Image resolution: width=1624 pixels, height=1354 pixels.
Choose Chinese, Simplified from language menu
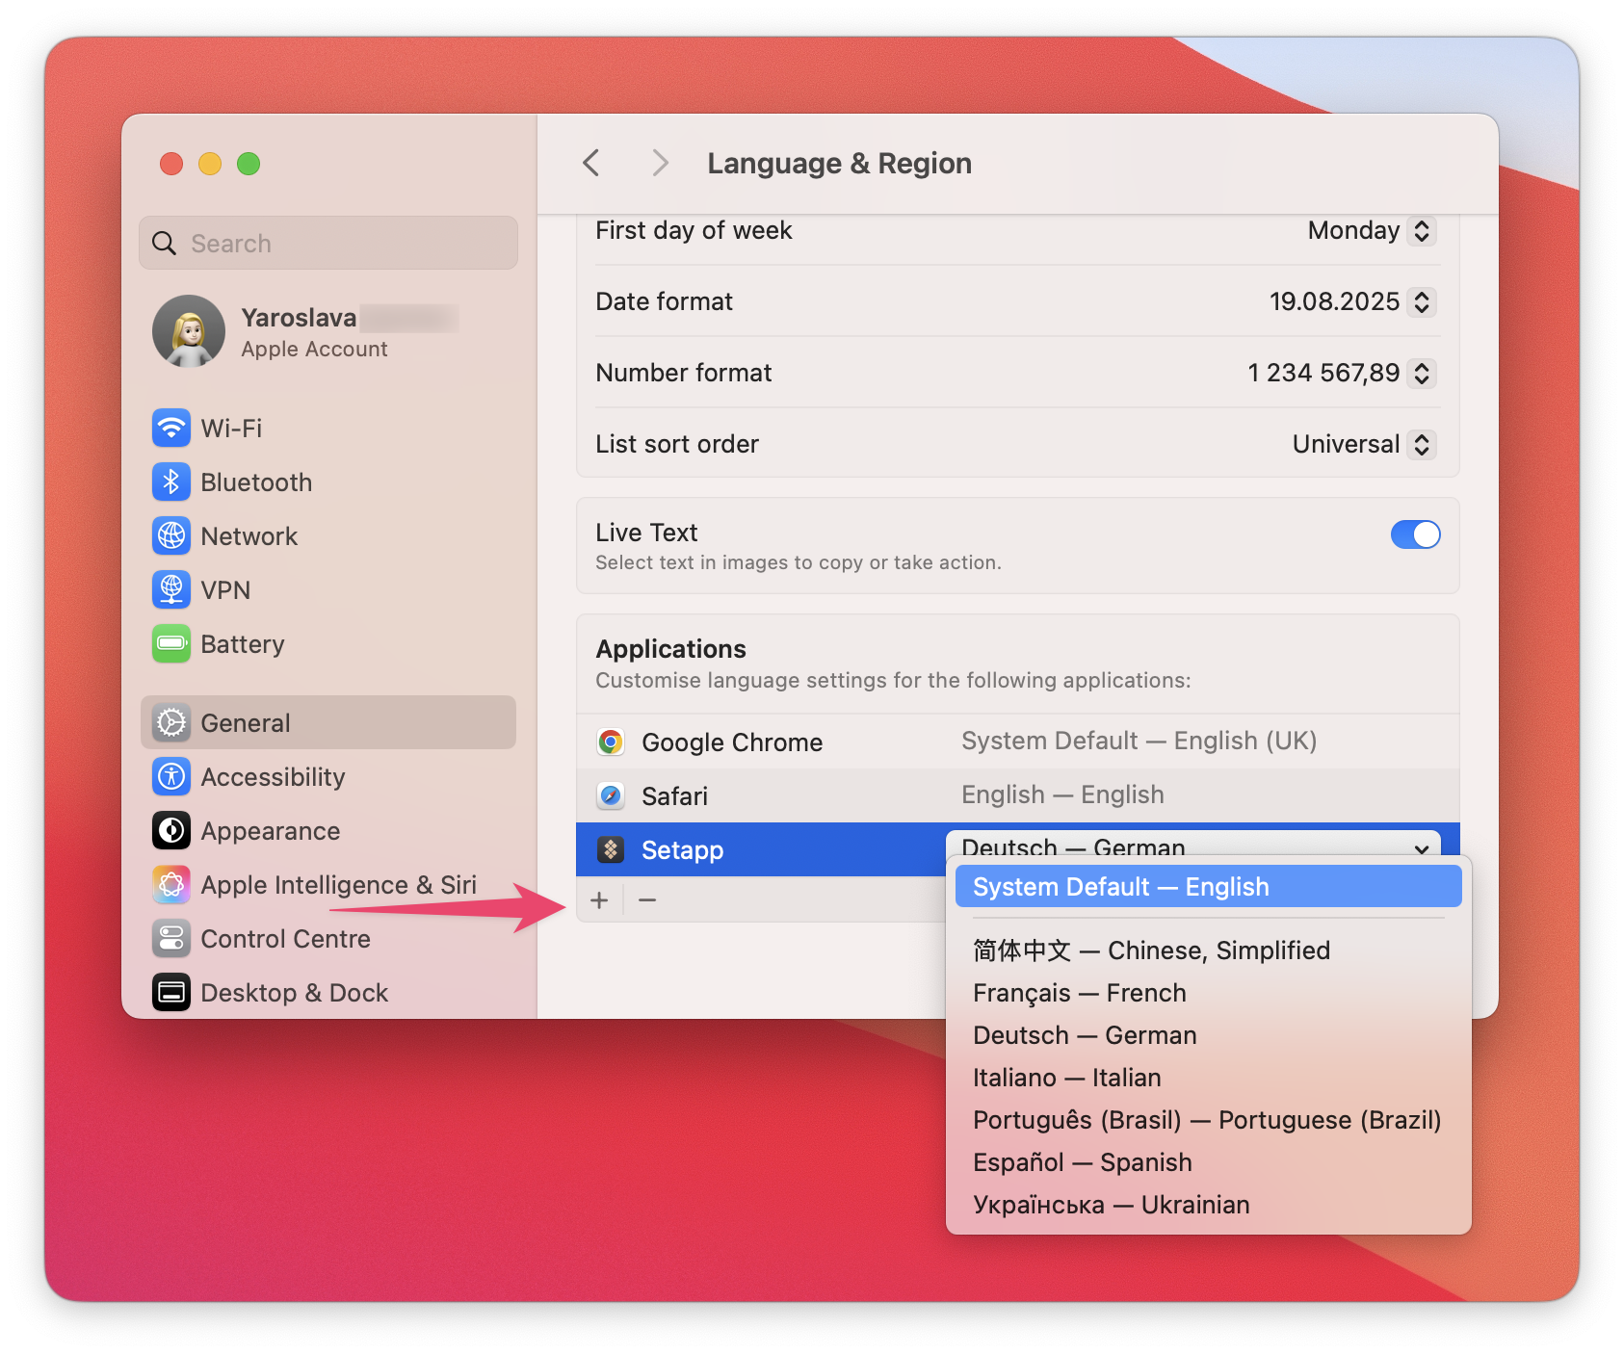click(1209, 950)
